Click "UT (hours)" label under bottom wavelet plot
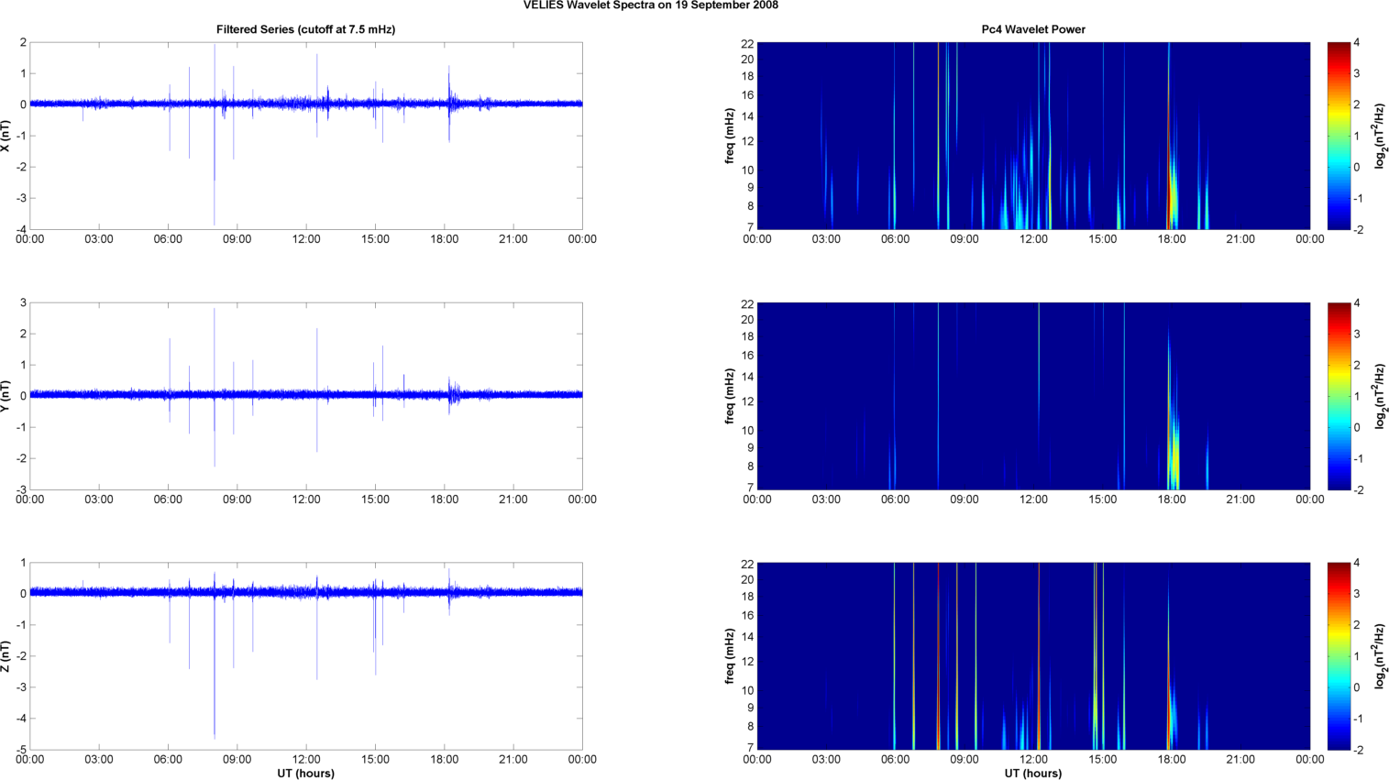Image resolution: width=1389 pixels, height=780 pixels. [x=1033, y=773]
